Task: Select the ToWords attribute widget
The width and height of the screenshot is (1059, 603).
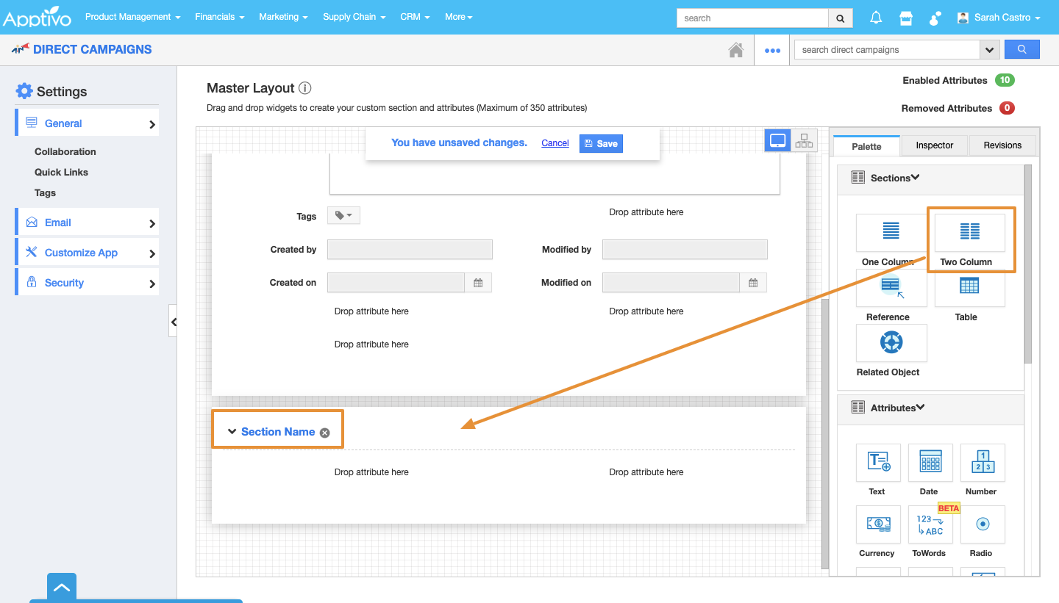Action: click(x=930, y=524)
